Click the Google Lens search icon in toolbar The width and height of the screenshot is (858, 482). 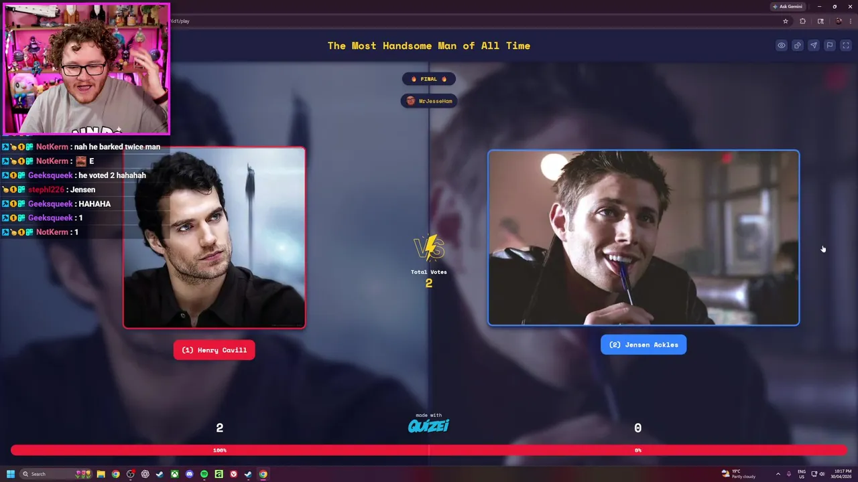pyautogui.click(x=820, y=21)
